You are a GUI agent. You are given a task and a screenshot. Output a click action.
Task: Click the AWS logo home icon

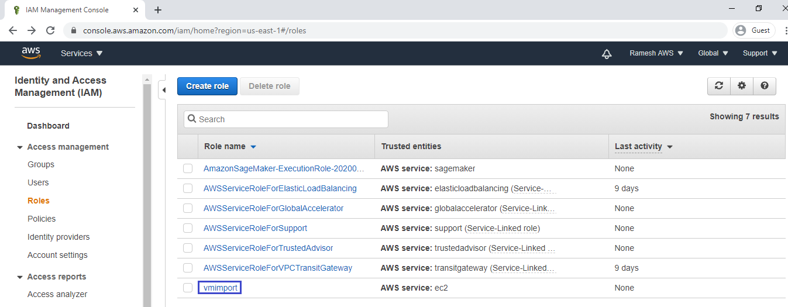pyautogui.click(x=31, y=53)
